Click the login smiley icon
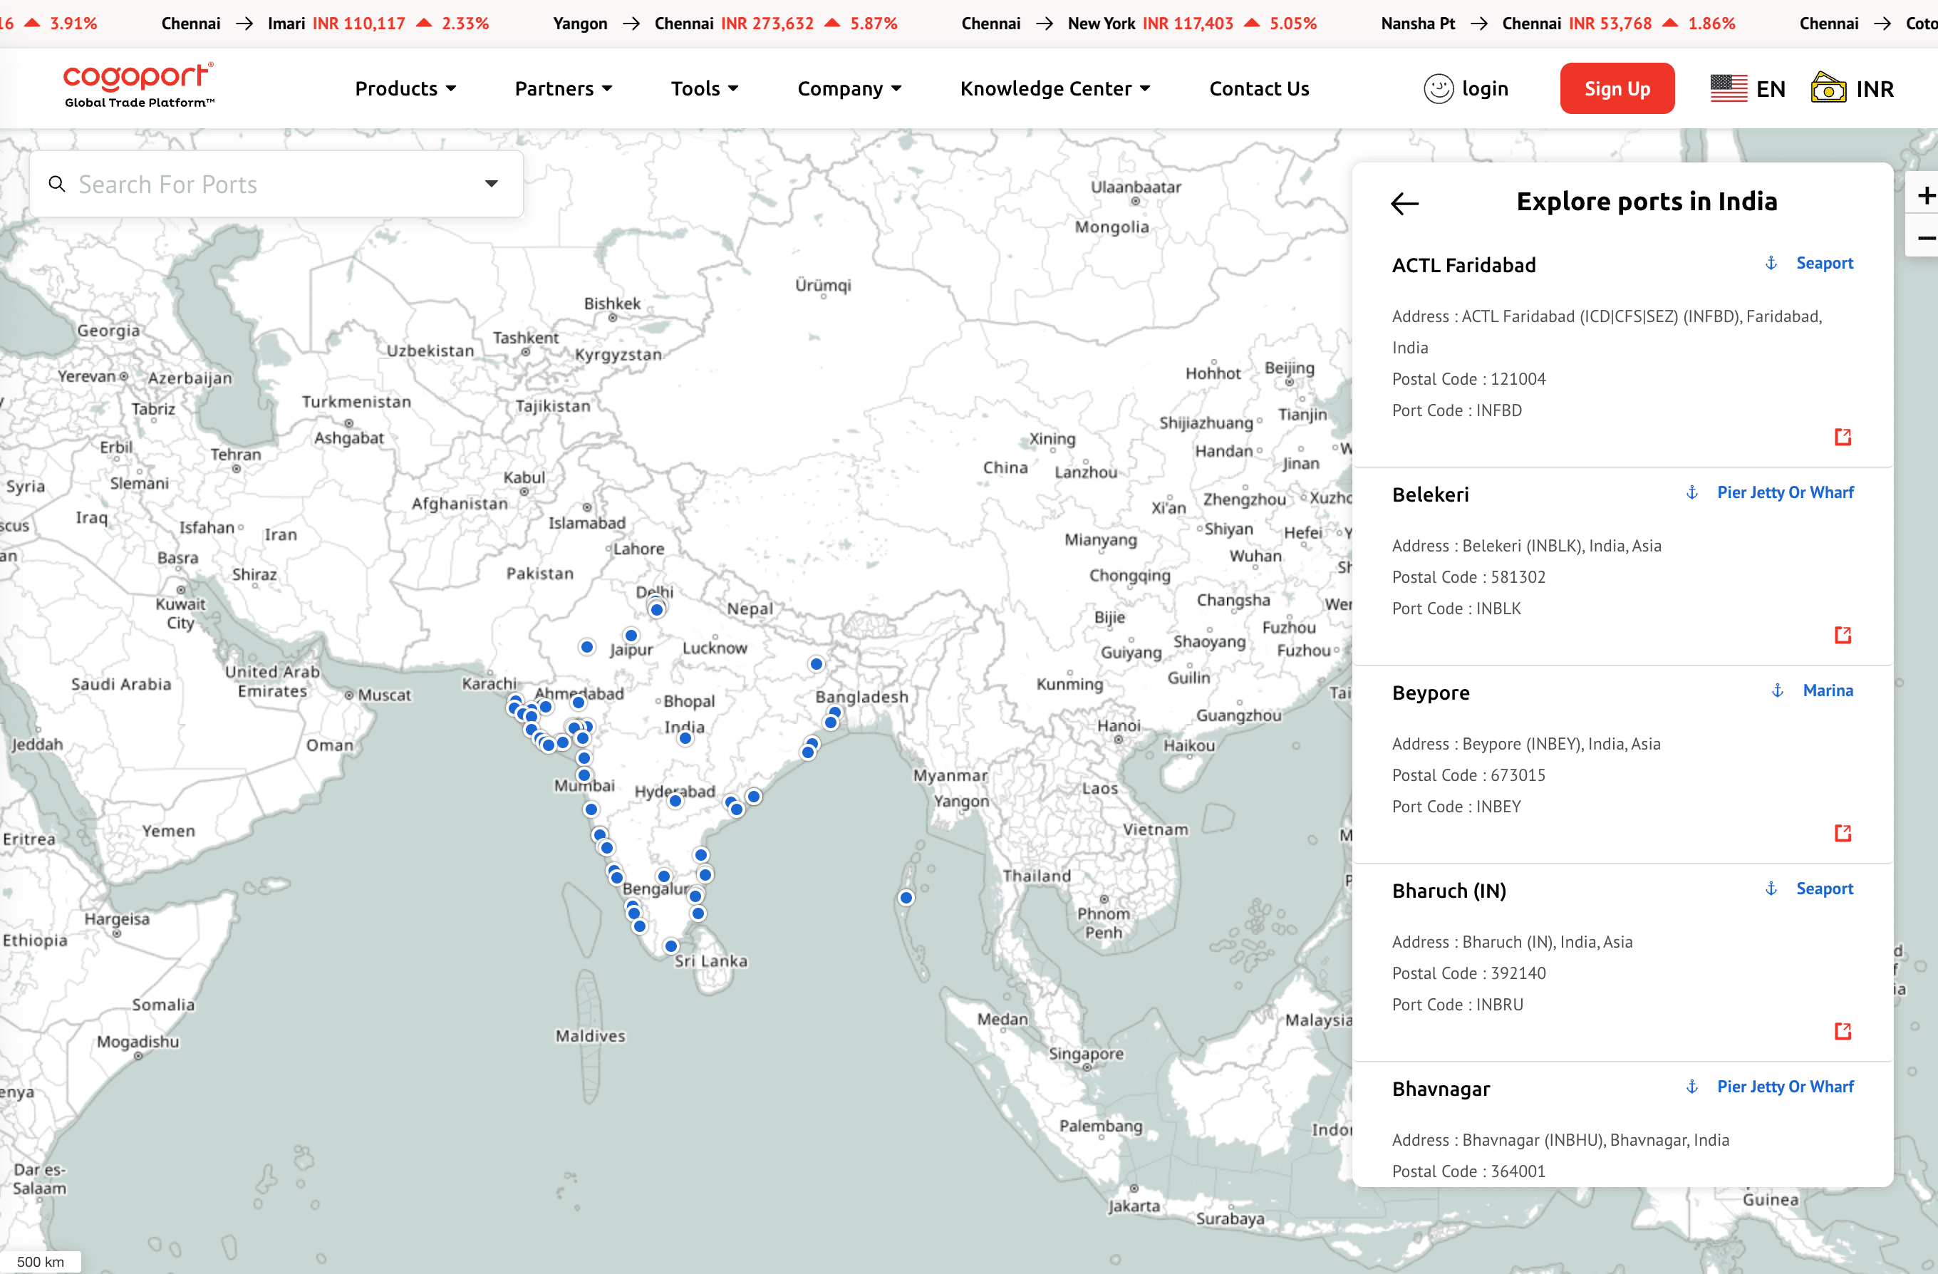Image resolution: width=1938 pixels, height=1274 pixels. click(1438, 89)
